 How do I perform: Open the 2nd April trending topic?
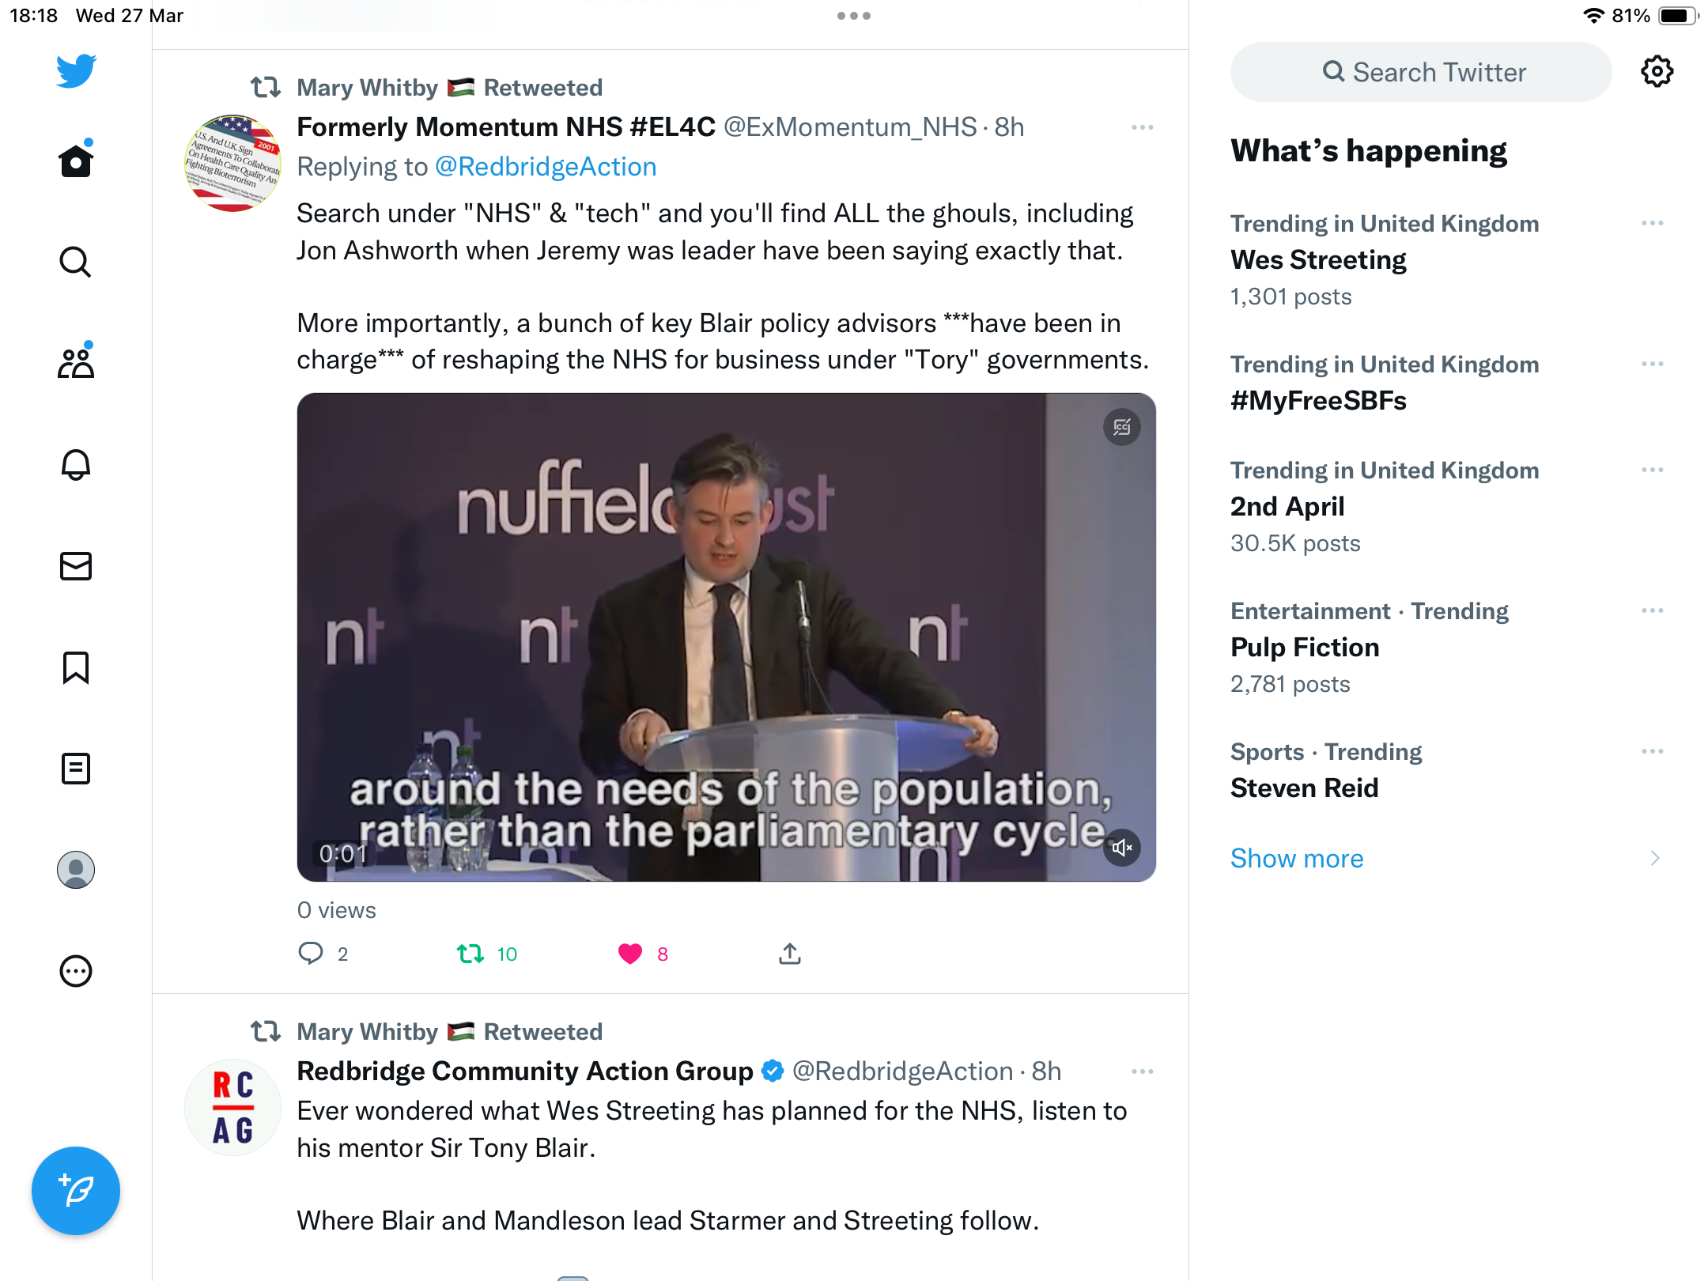tap(1287, 507)
